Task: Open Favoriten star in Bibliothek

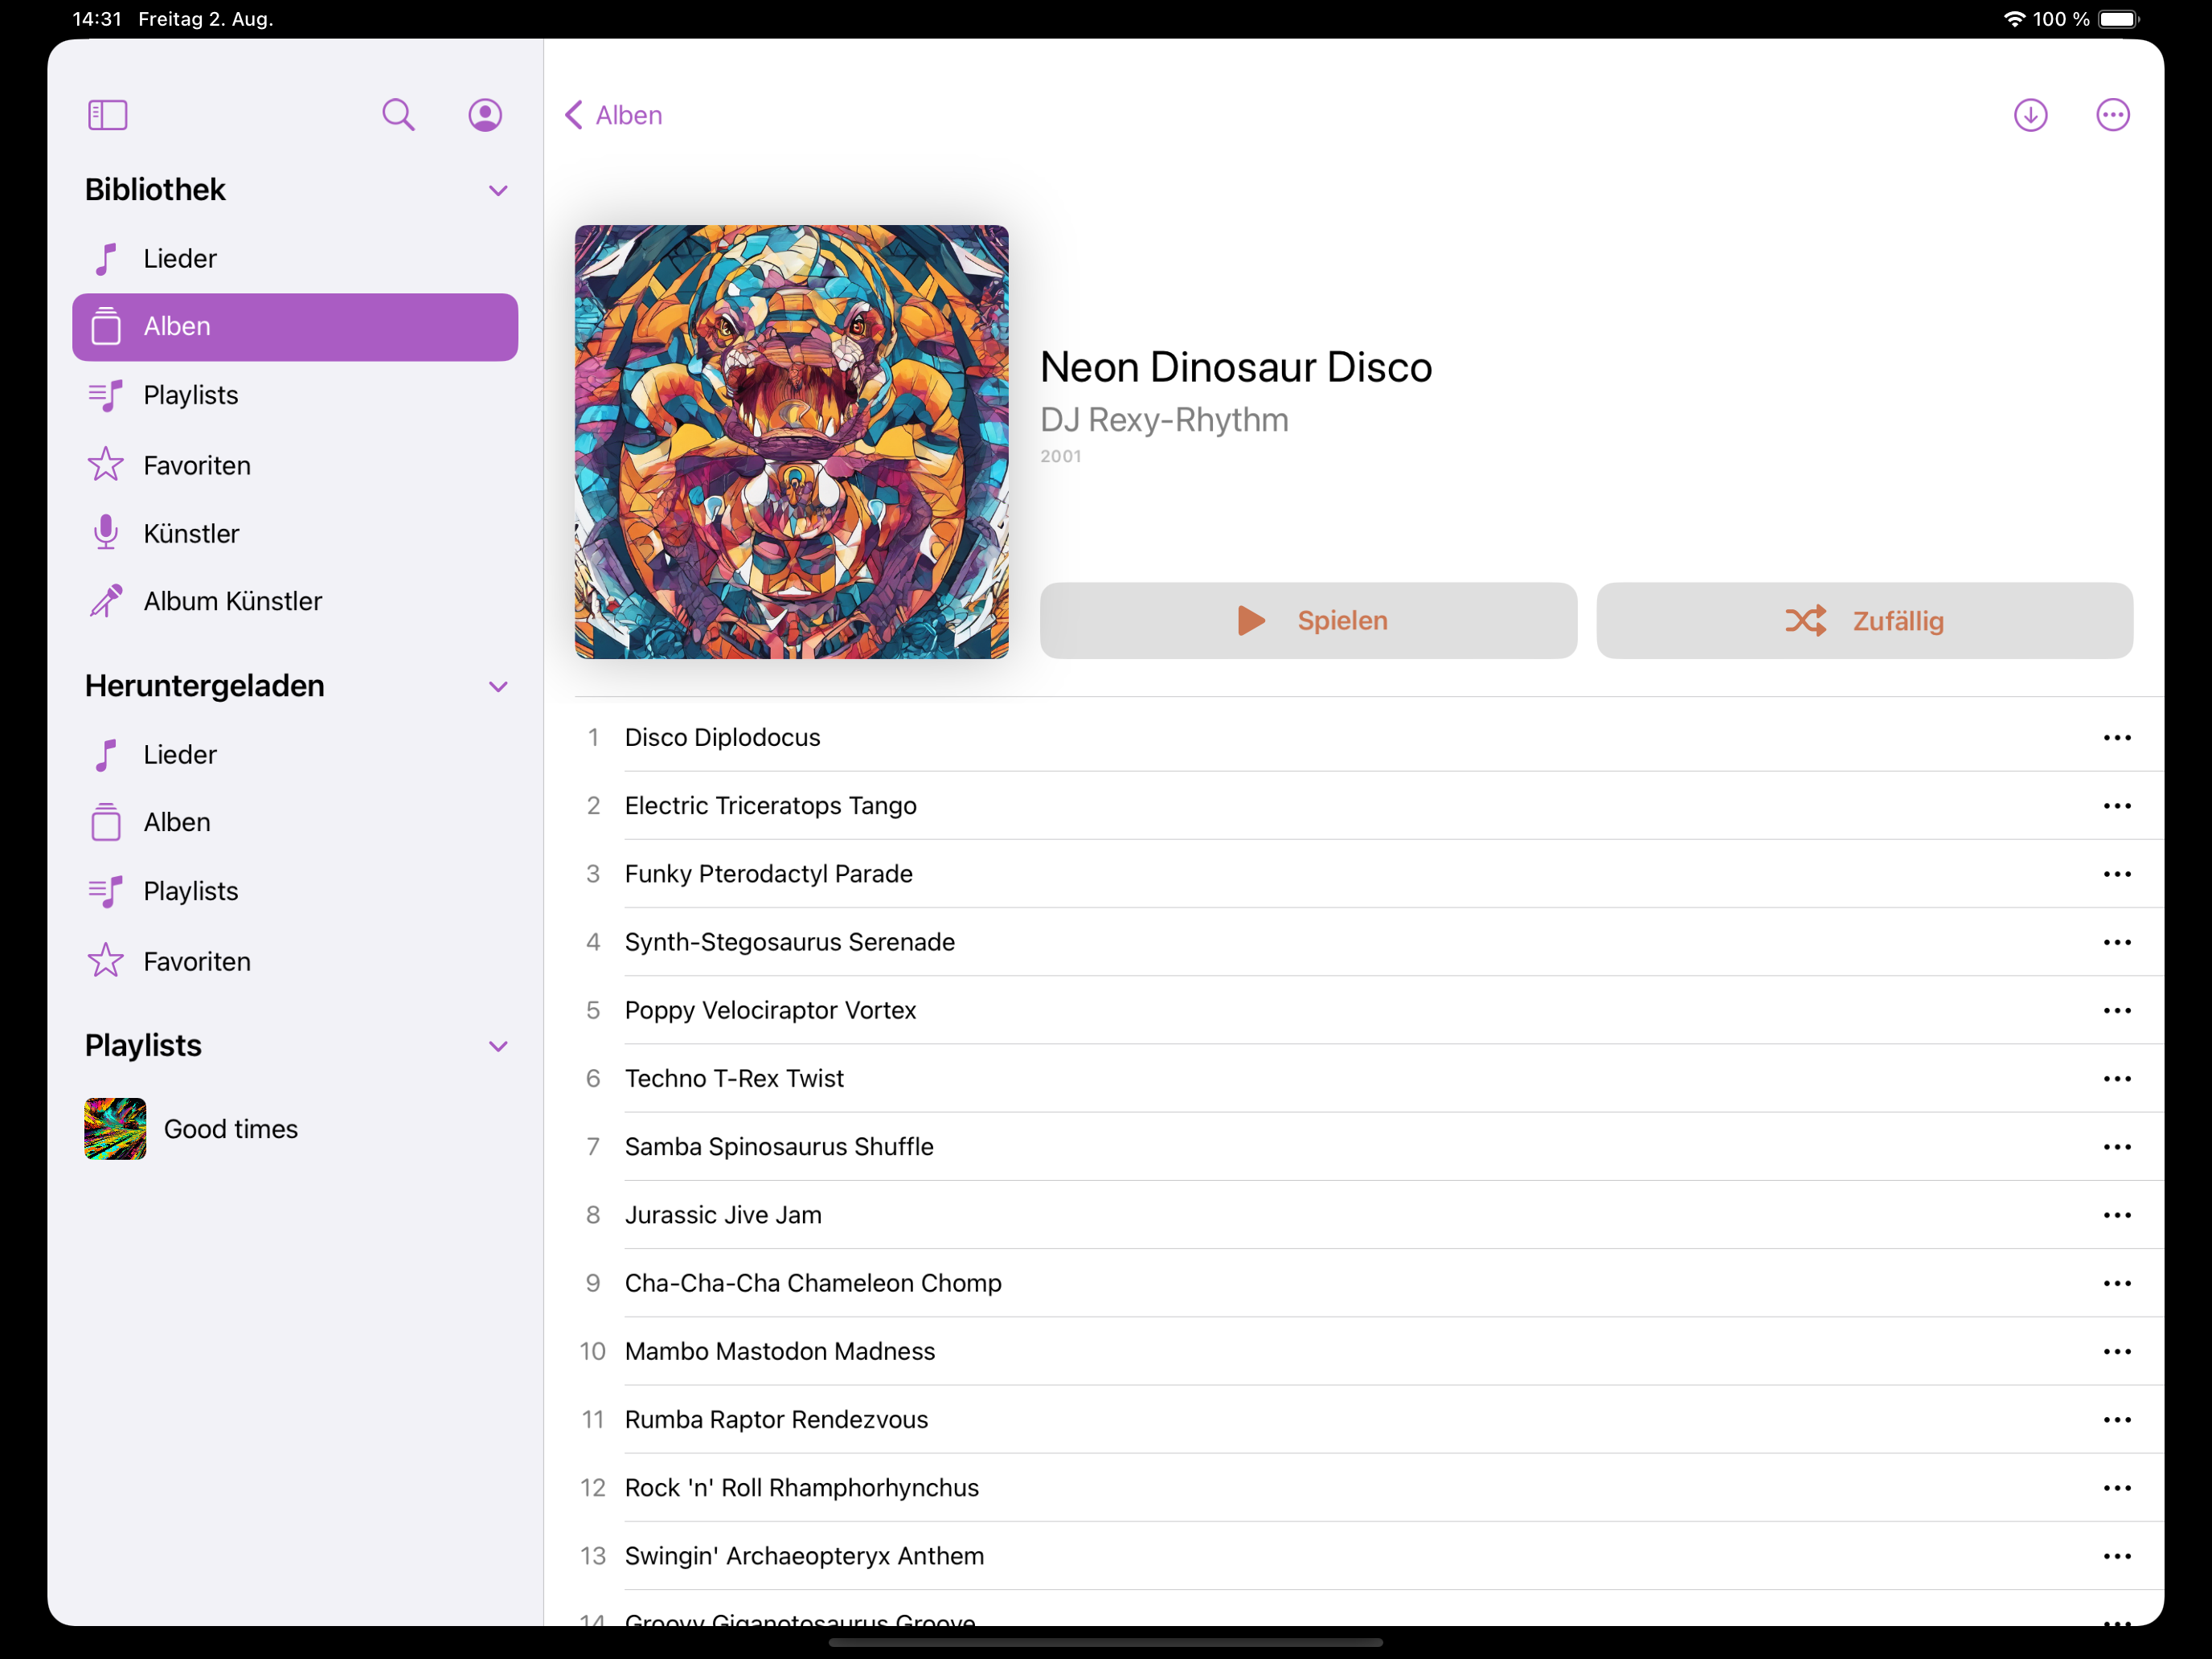Action: 196,465
